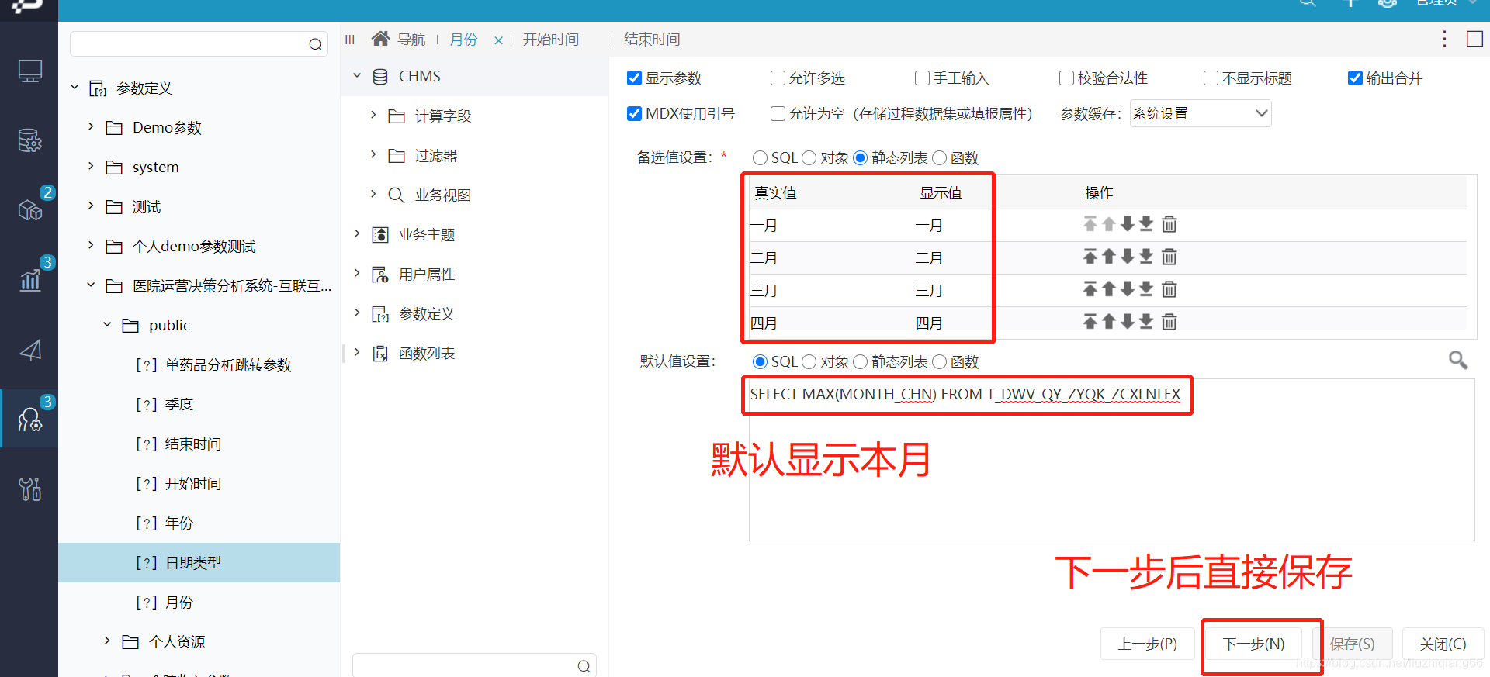
Task: Move the 四月 row to top
Action: (x=1090, y=322)
